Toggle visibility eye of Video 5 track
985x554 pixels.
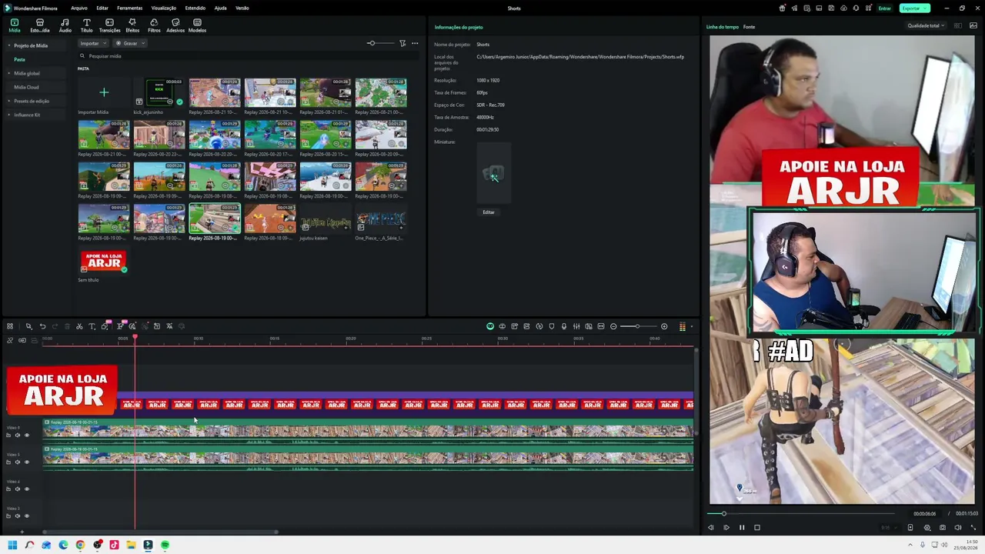point(27,462)
